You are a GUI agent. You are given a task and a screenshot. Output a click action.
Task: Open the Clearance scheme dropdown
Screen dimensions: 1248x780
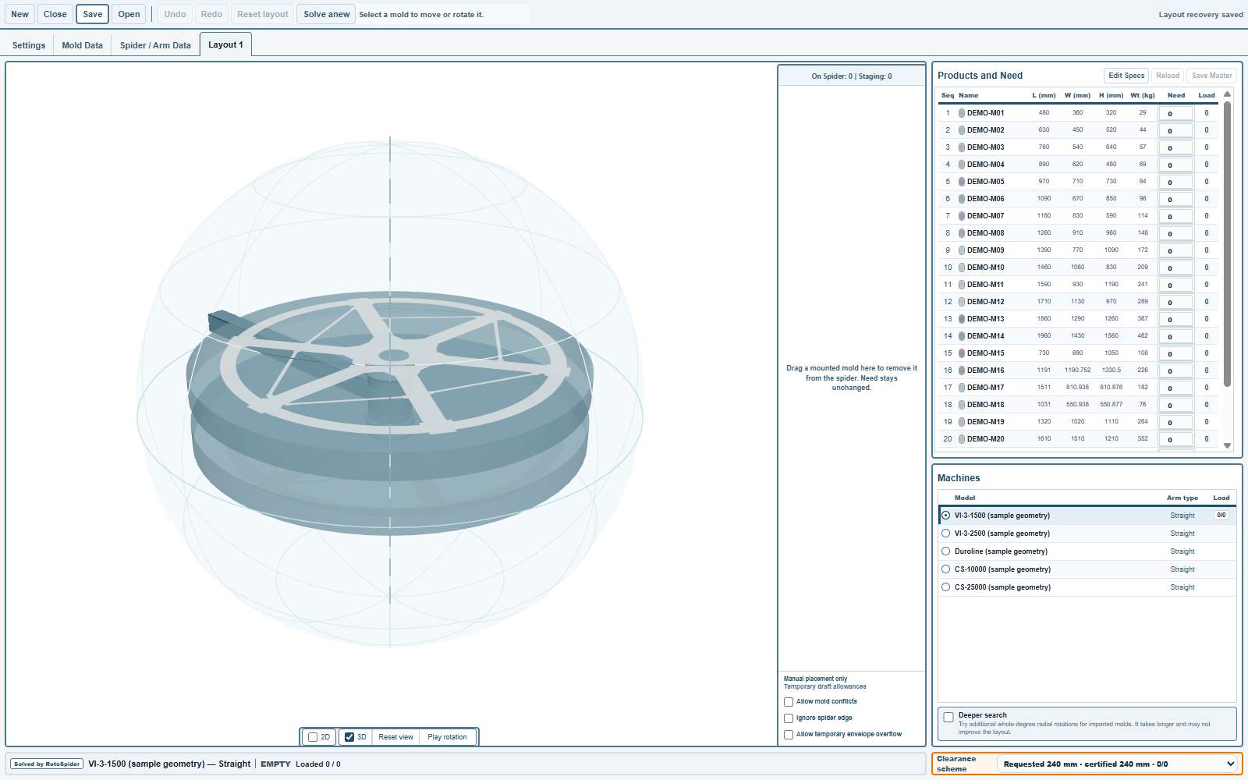pyautogui.click(x=1119, y=764)
